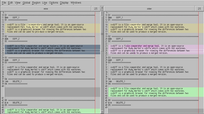Click the 'older' filename label
The image size is (204, 114).
149,9
